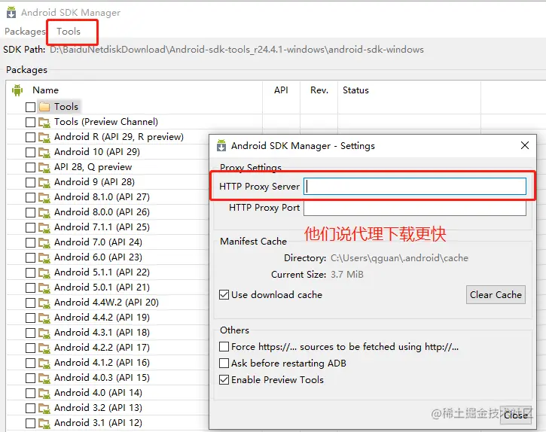546x432 pixels.
Task: Click the Current Size 3.7 MiB value
Action: (347, 275)
